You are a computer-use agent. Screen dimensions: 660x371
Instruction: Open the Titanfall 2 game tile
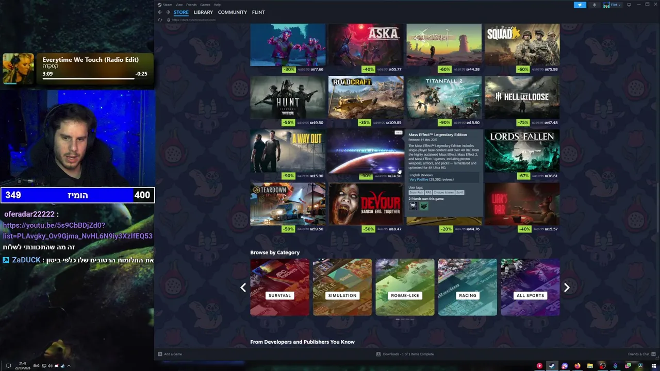pos(444,98)
